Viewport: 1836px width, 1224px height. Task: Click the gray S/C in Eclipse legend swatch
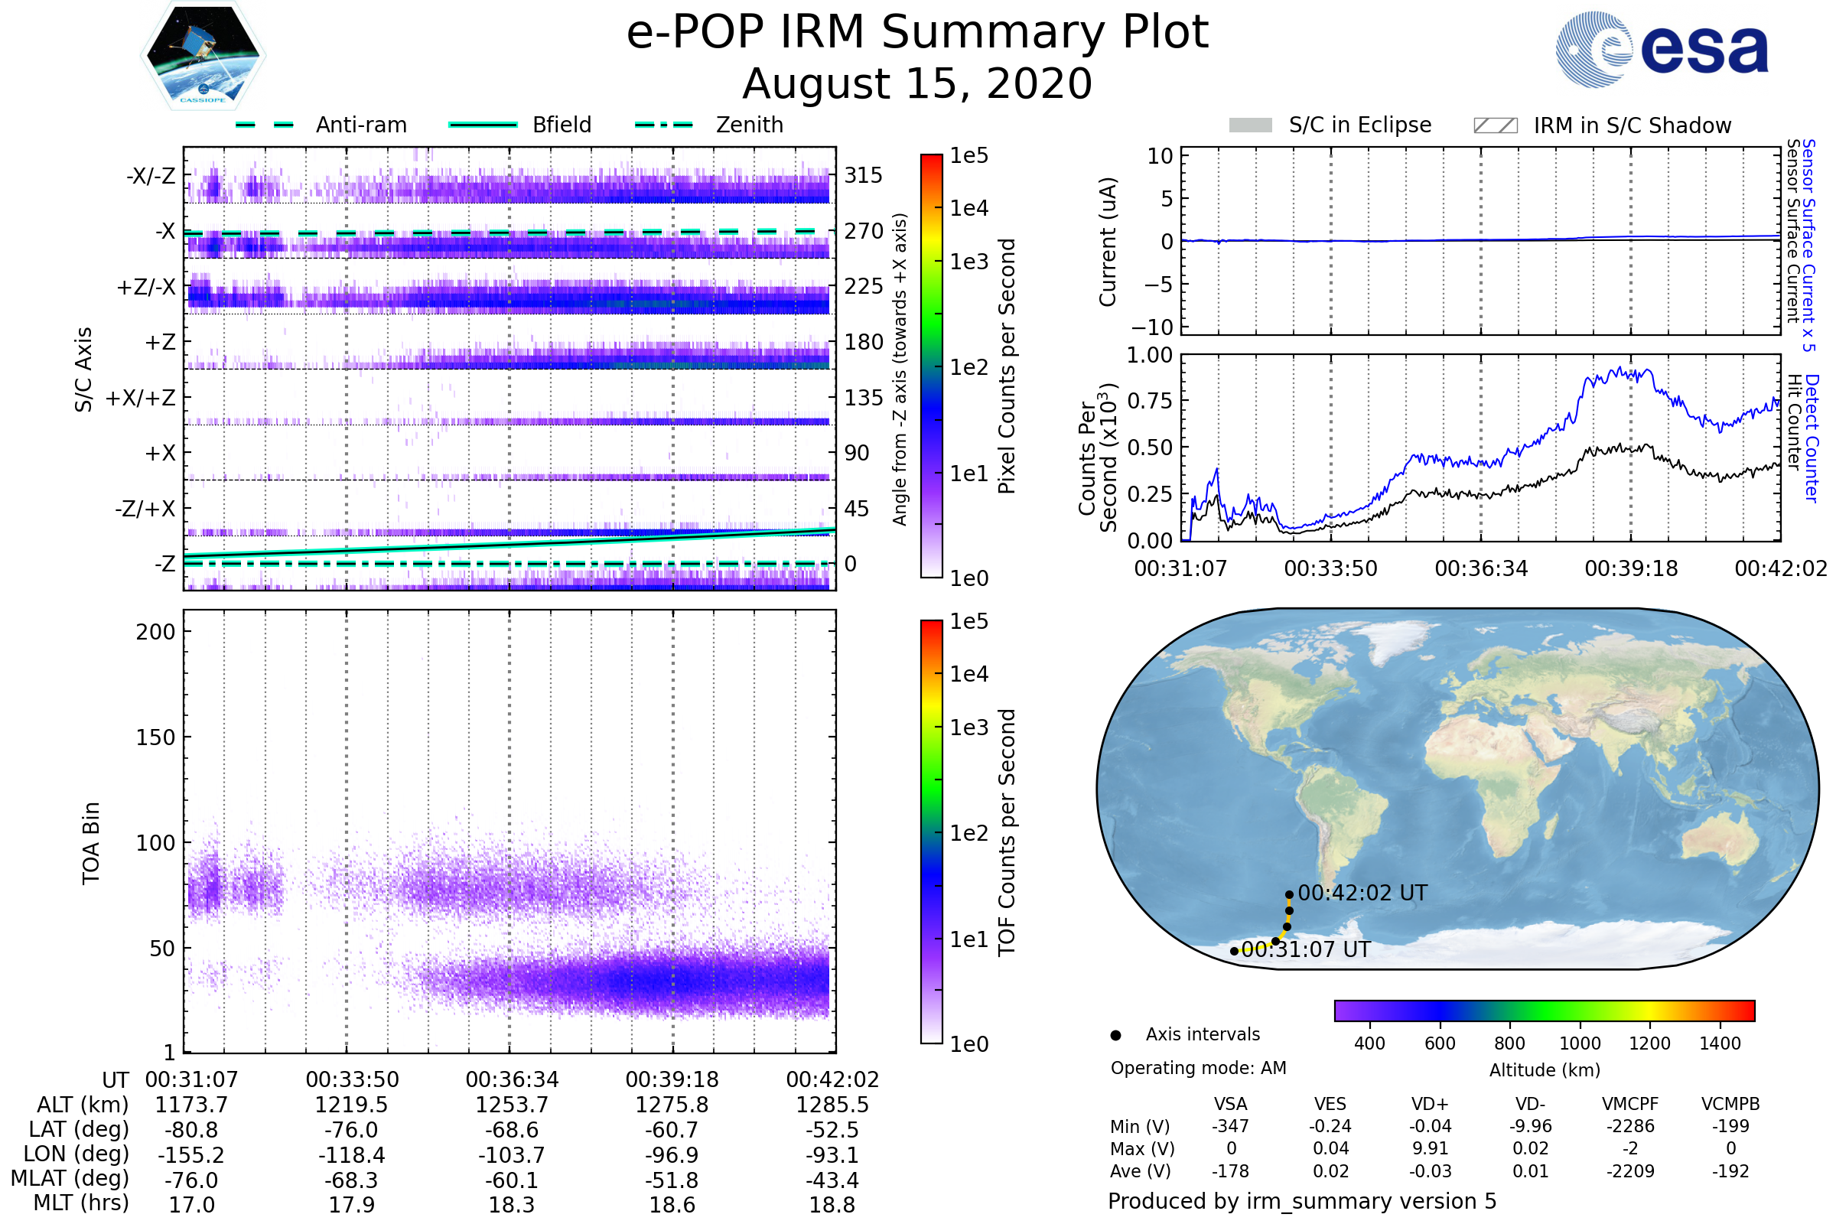[1251, 125]
